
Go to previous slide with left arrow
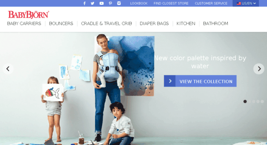pyautogui.click(x=8, y=69)
